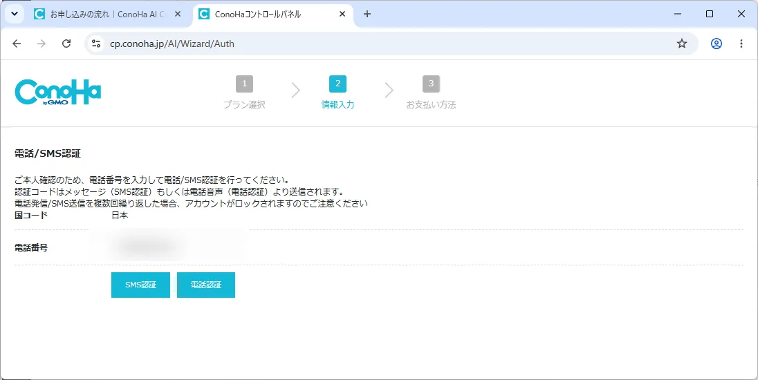Screen dimensions: 758x380
Task: Open the Chrome profile icon
Action: click(x=717, y=44)
